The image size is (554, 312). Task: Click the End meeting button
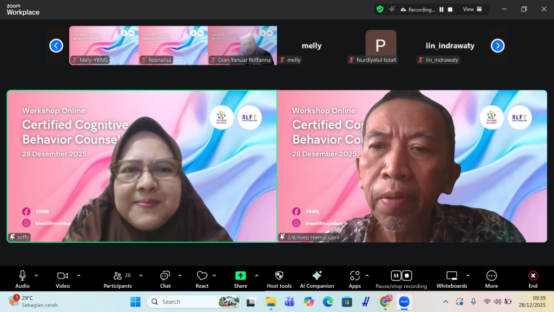point(533,279)
